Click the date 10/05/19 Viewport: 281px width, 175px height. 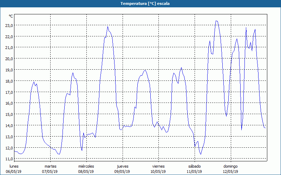tap(158, 171)
